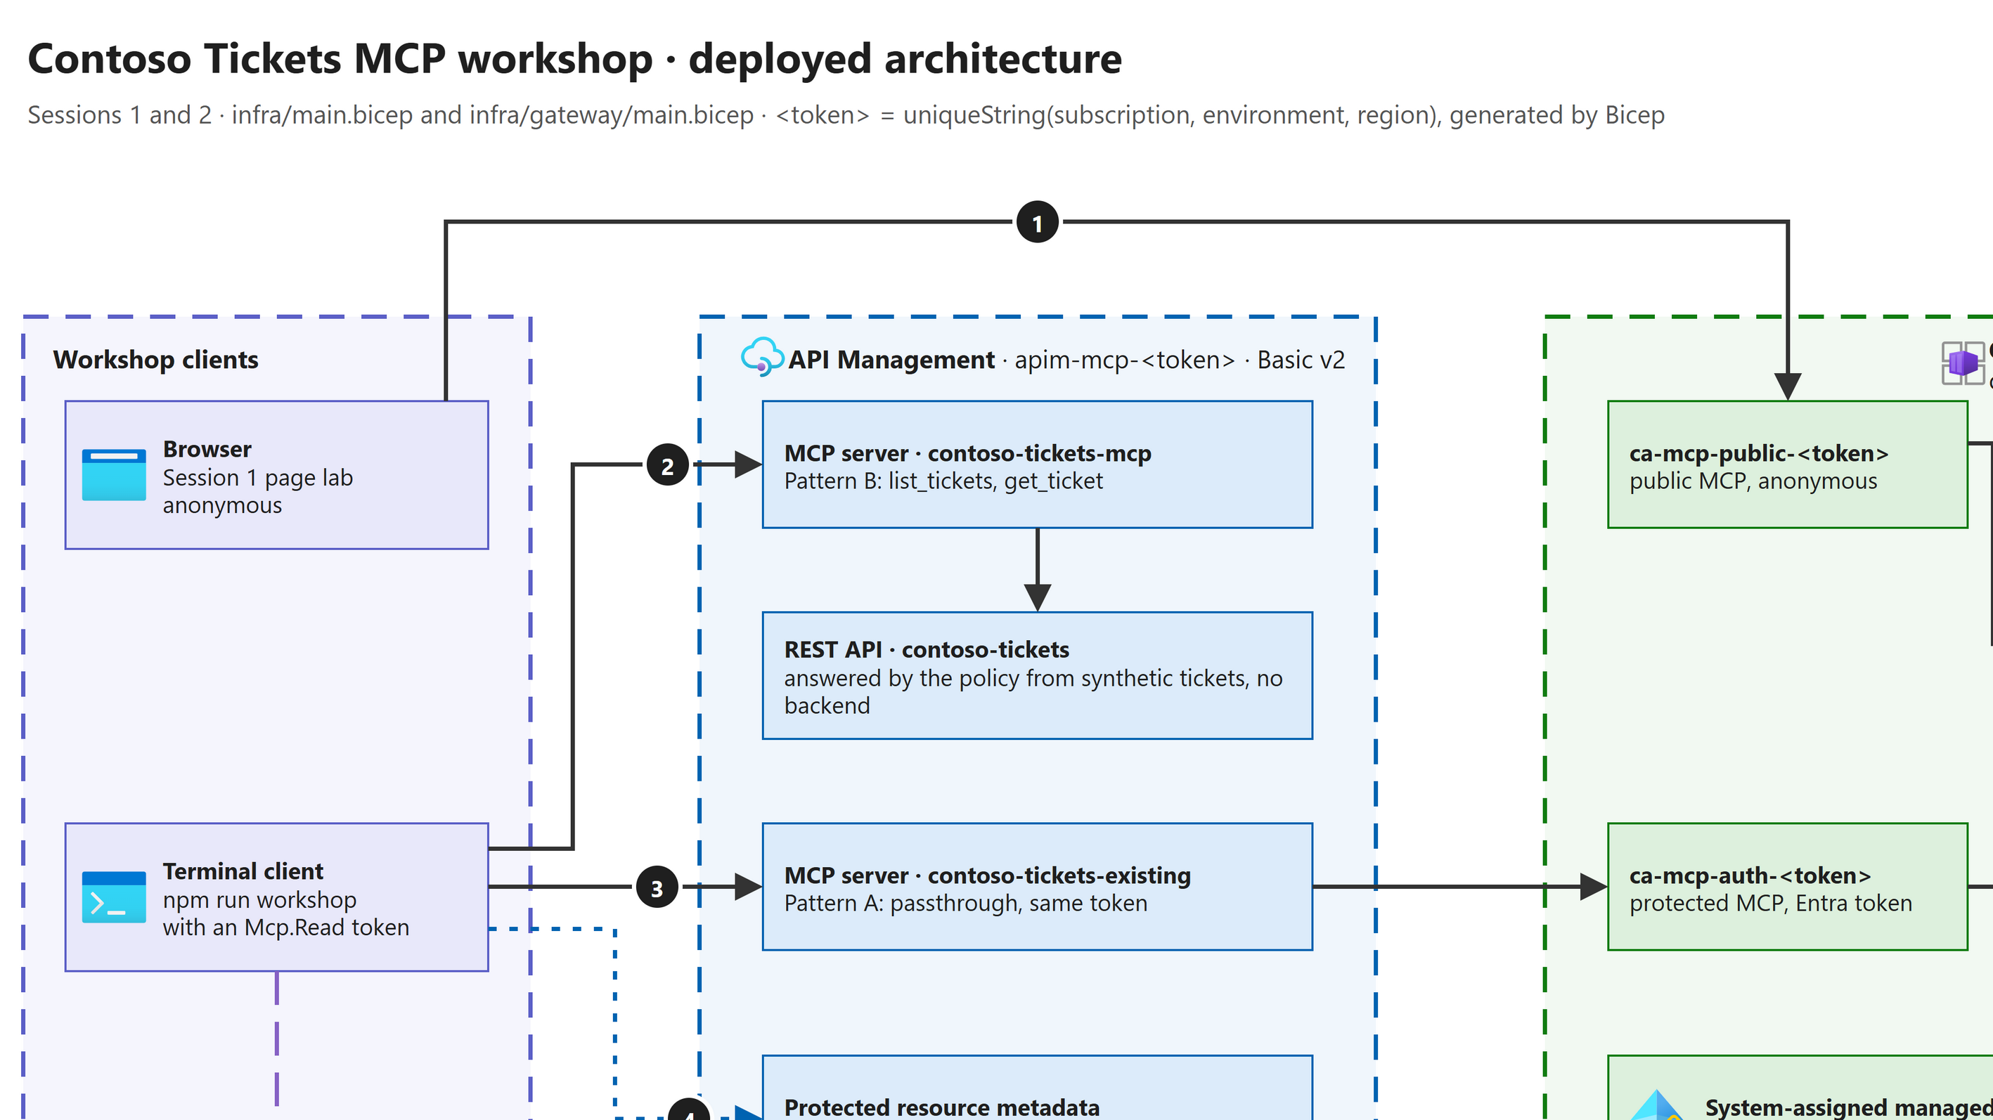Click the 'Basic v2' tier text

1301,360
